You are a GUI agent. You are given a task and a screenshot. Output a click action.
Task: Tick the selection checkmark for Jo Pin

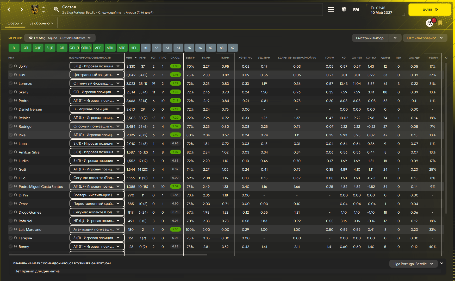[x=11, y=66]
